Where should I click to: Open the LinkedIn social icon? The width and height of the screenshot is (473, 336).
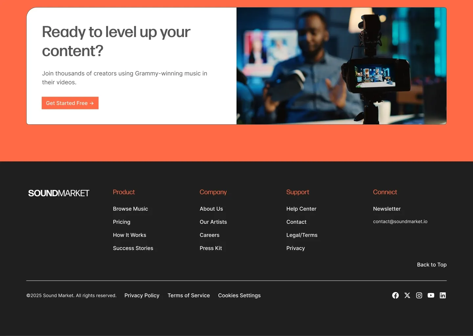443,295
